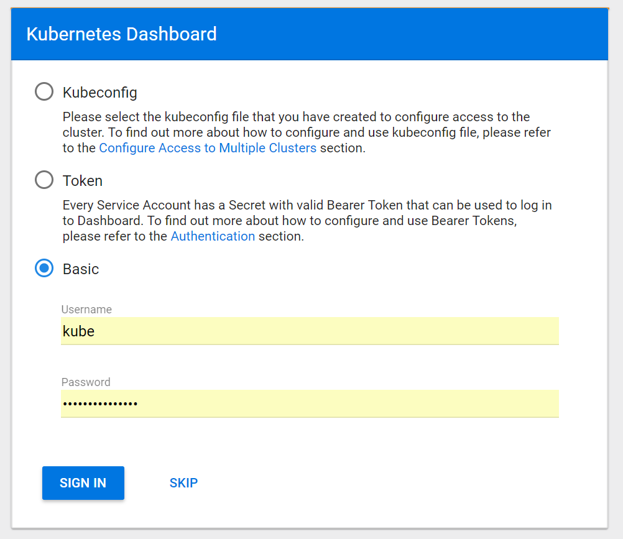Click the Username field label
This screenshot has width=623, height=539.
tap(86, 310)
